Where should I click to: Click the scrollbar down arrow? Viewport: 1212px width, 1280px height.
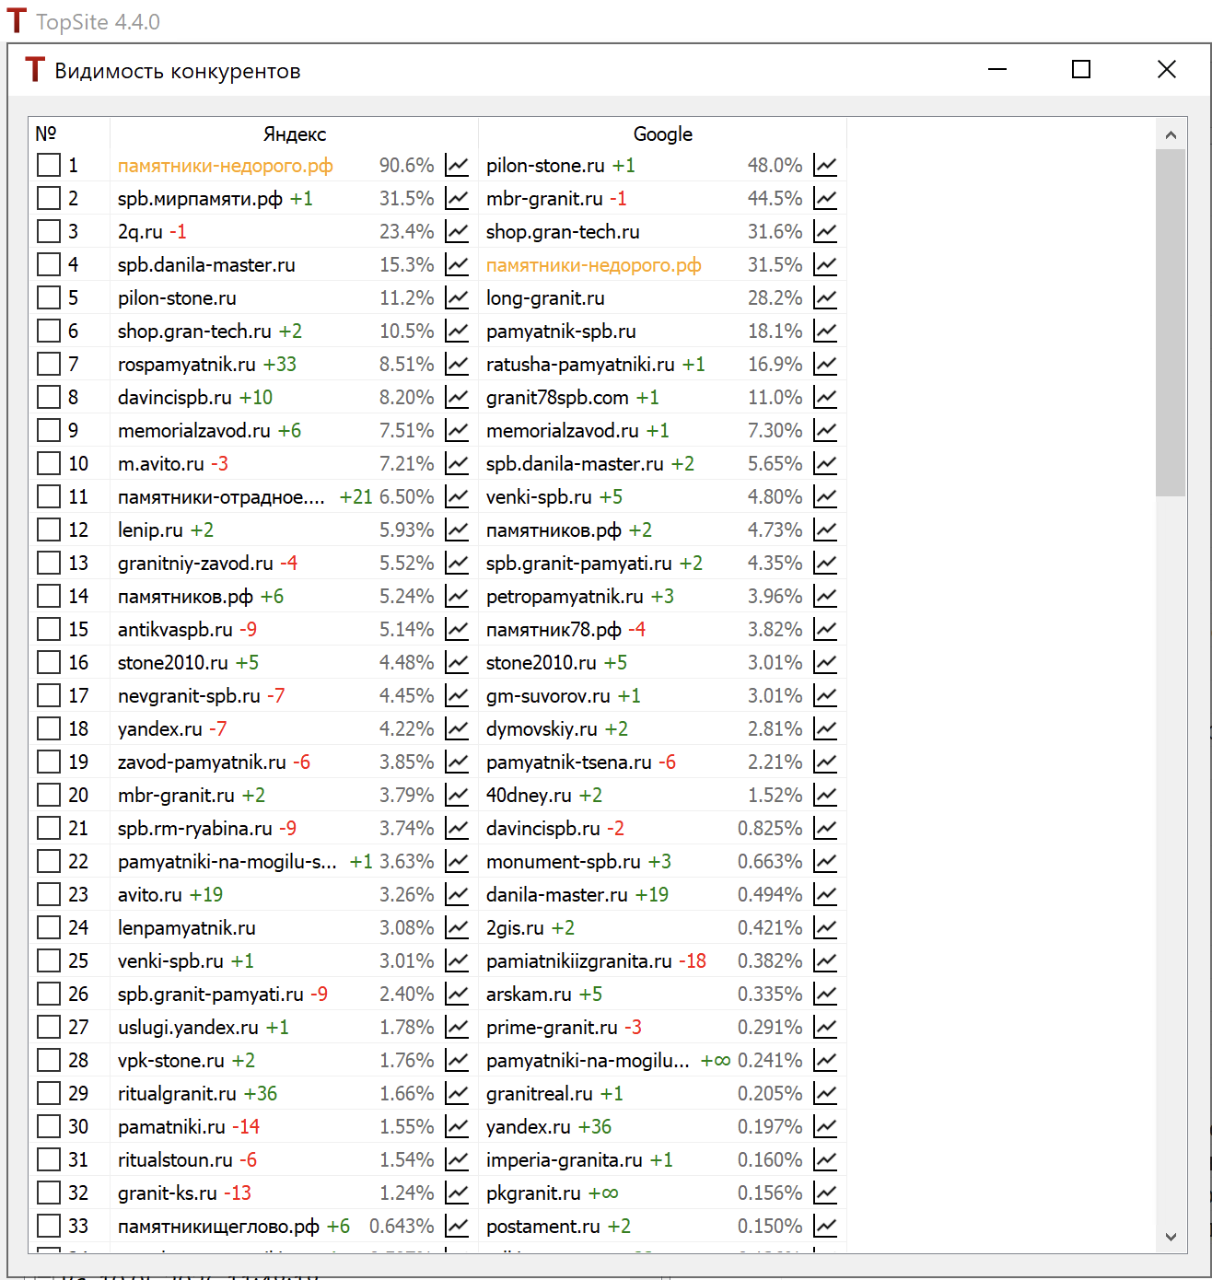[1171, 1237]
